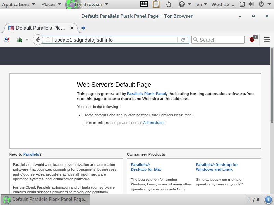
Task: Click the NoScript S! icon
Action: (x=7, y=40)
